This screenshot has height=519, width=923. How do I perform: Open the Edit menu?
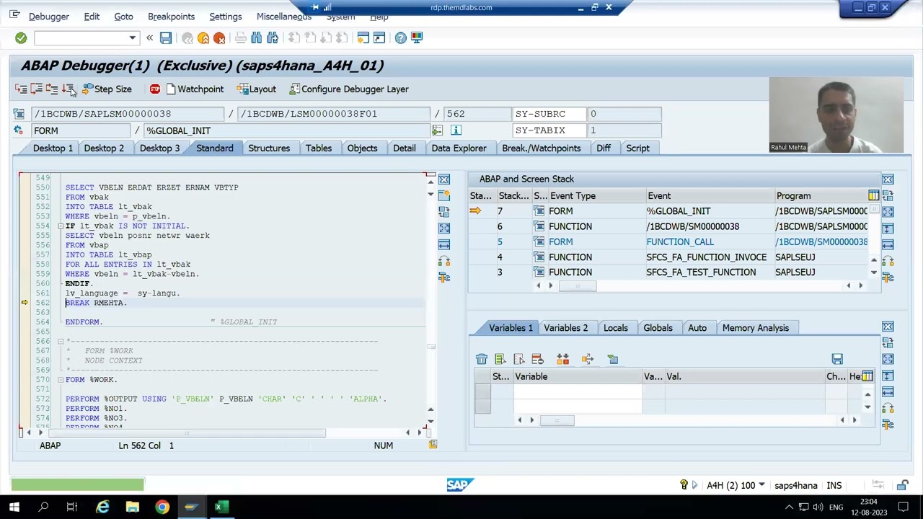tap(92, 16)
